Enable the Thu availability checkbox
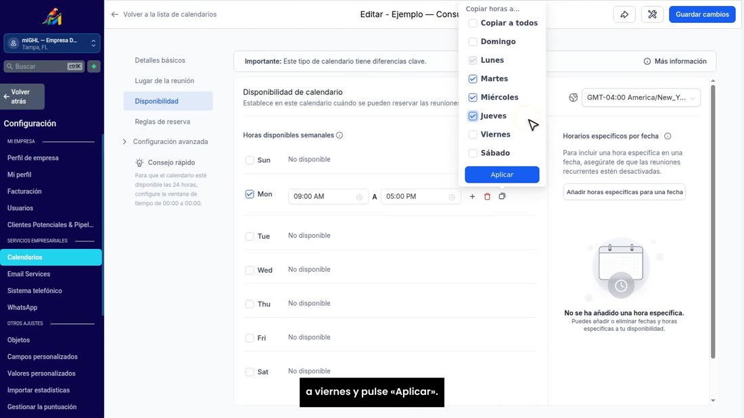The image size is (744, 418). (x=250, y=304)
